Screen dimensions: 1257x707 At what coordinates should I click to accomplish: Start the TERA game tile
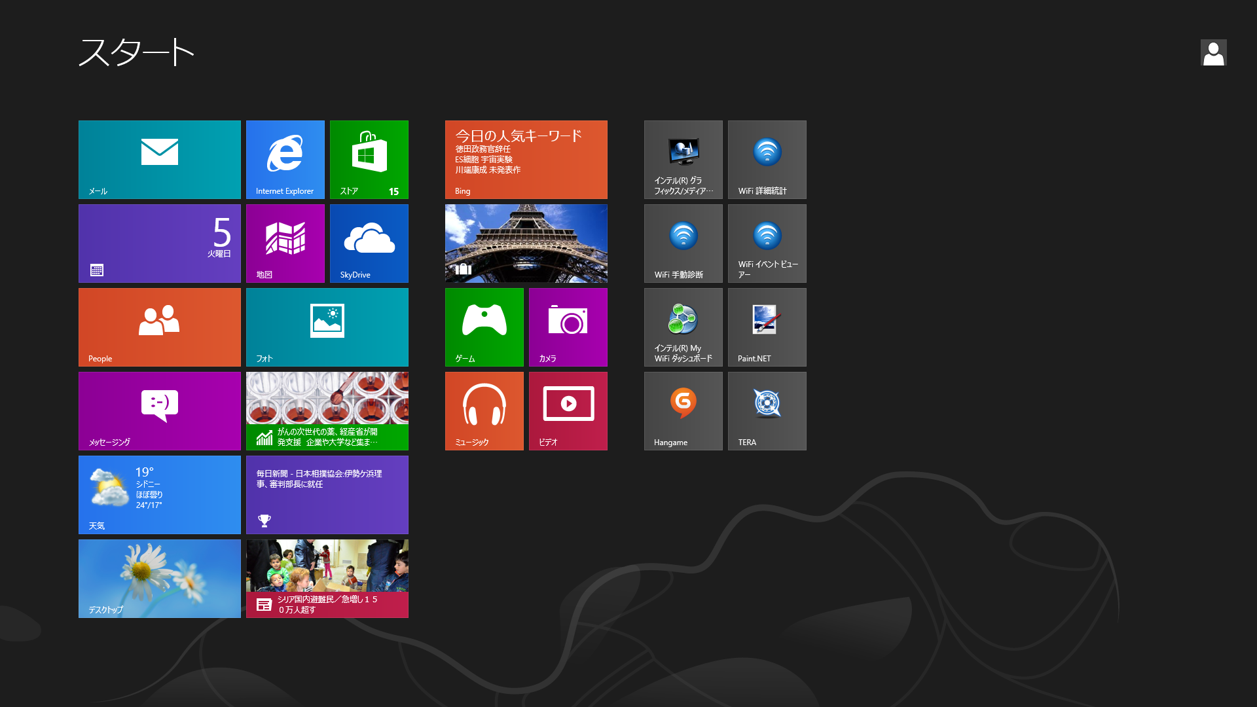pyautogui.click(x=767, y=410)
